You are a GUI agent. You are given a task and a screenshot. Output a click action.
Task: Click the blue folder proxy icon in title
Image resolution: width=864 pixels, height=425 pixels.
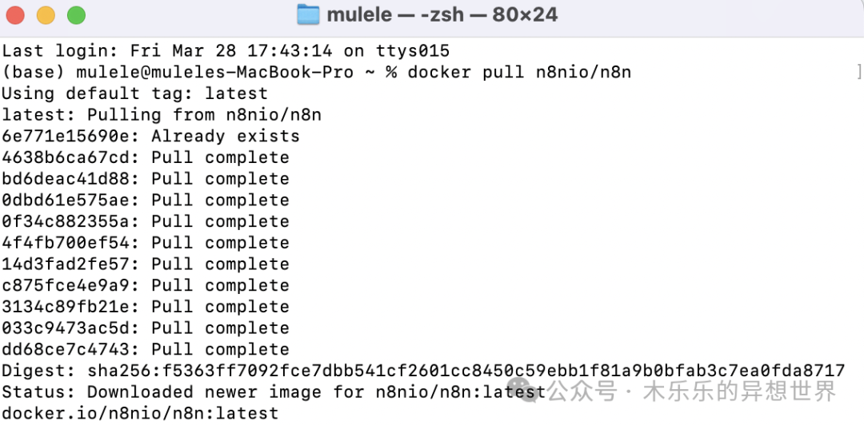click(x=308, y=15)
